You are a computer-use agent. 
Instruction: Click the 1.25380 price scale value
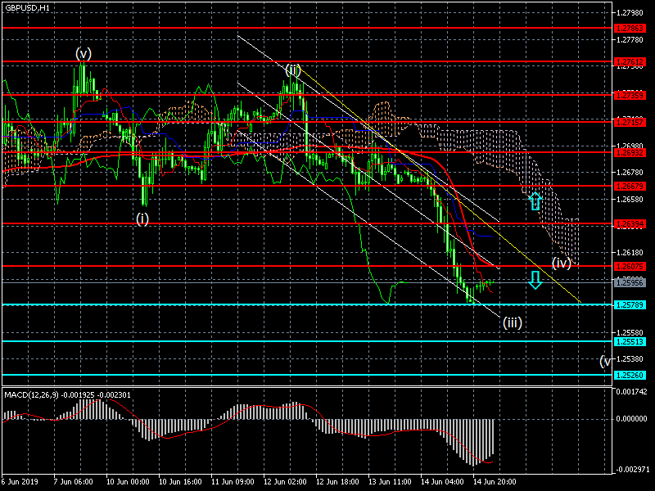[x=630, y=359]
